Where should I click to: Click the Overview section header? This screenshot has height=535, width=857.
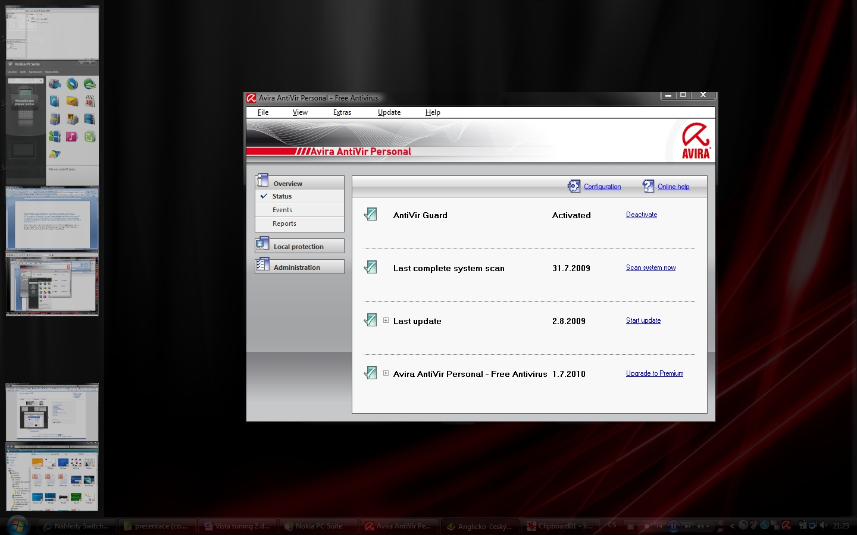pos(300,182)
